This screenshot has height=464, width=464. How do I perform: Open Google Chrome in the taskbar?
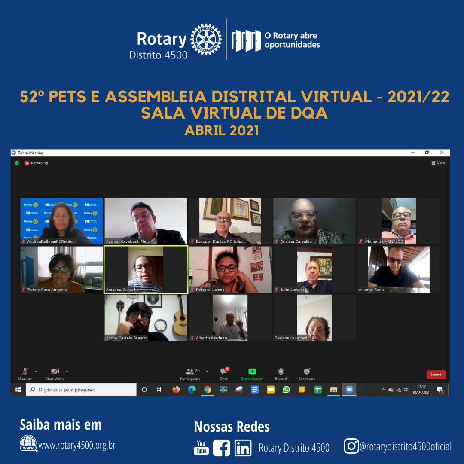coord(208,390)
